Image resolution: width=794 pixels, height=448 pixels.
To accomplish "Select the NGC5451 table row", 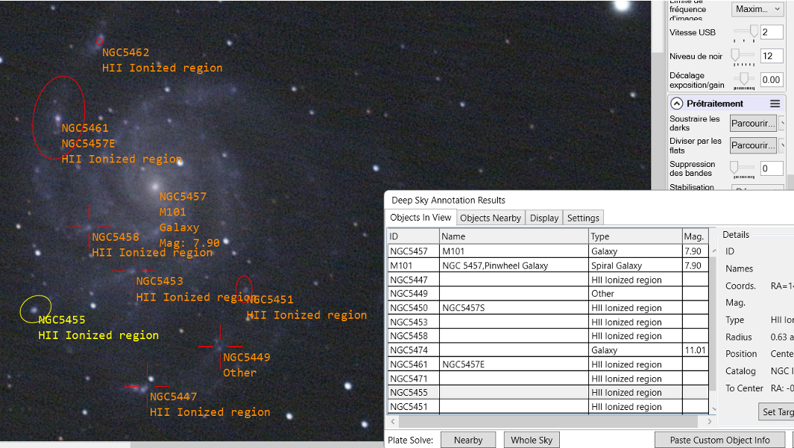I will pos(548,406).
